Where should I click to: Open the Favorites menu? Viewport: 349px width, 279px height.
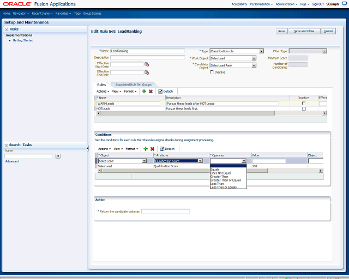click(63, 14)
